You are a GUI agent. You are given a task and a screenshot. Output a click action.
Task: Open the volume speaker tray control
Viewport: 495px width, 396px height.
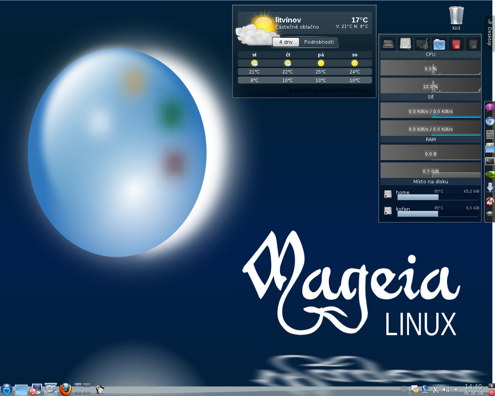click(445, 389)
